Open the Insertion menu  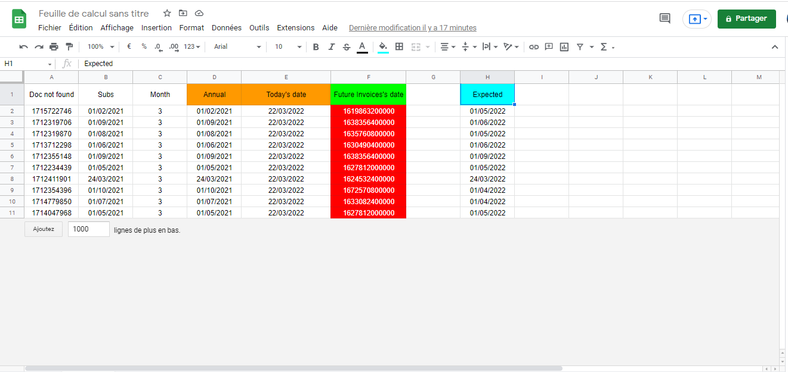156,28
